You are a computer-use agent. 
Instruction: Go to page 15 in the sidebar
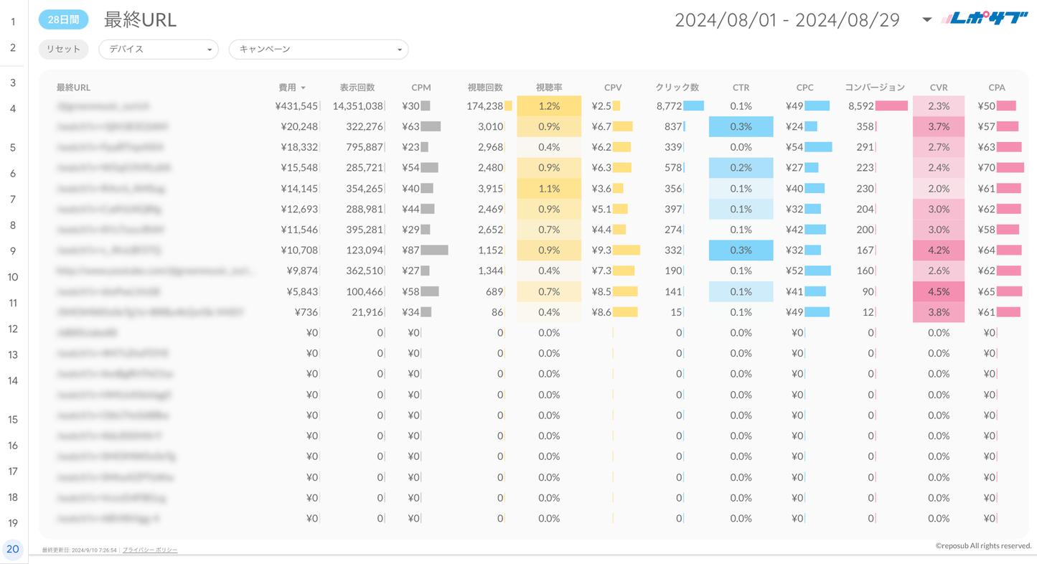[13, 419]
